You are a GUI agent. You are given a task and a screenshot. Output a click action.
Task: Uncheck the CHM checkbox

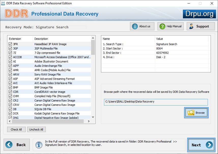pos(10,96)
